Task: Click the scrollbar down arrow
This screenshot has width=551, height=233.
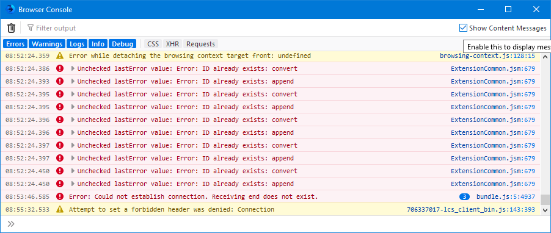Action: tap(545, 210)
